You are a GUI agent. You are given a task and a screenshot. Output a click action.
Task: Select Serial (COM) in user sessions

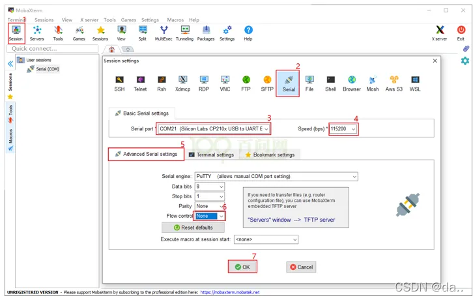pos(44,69)
